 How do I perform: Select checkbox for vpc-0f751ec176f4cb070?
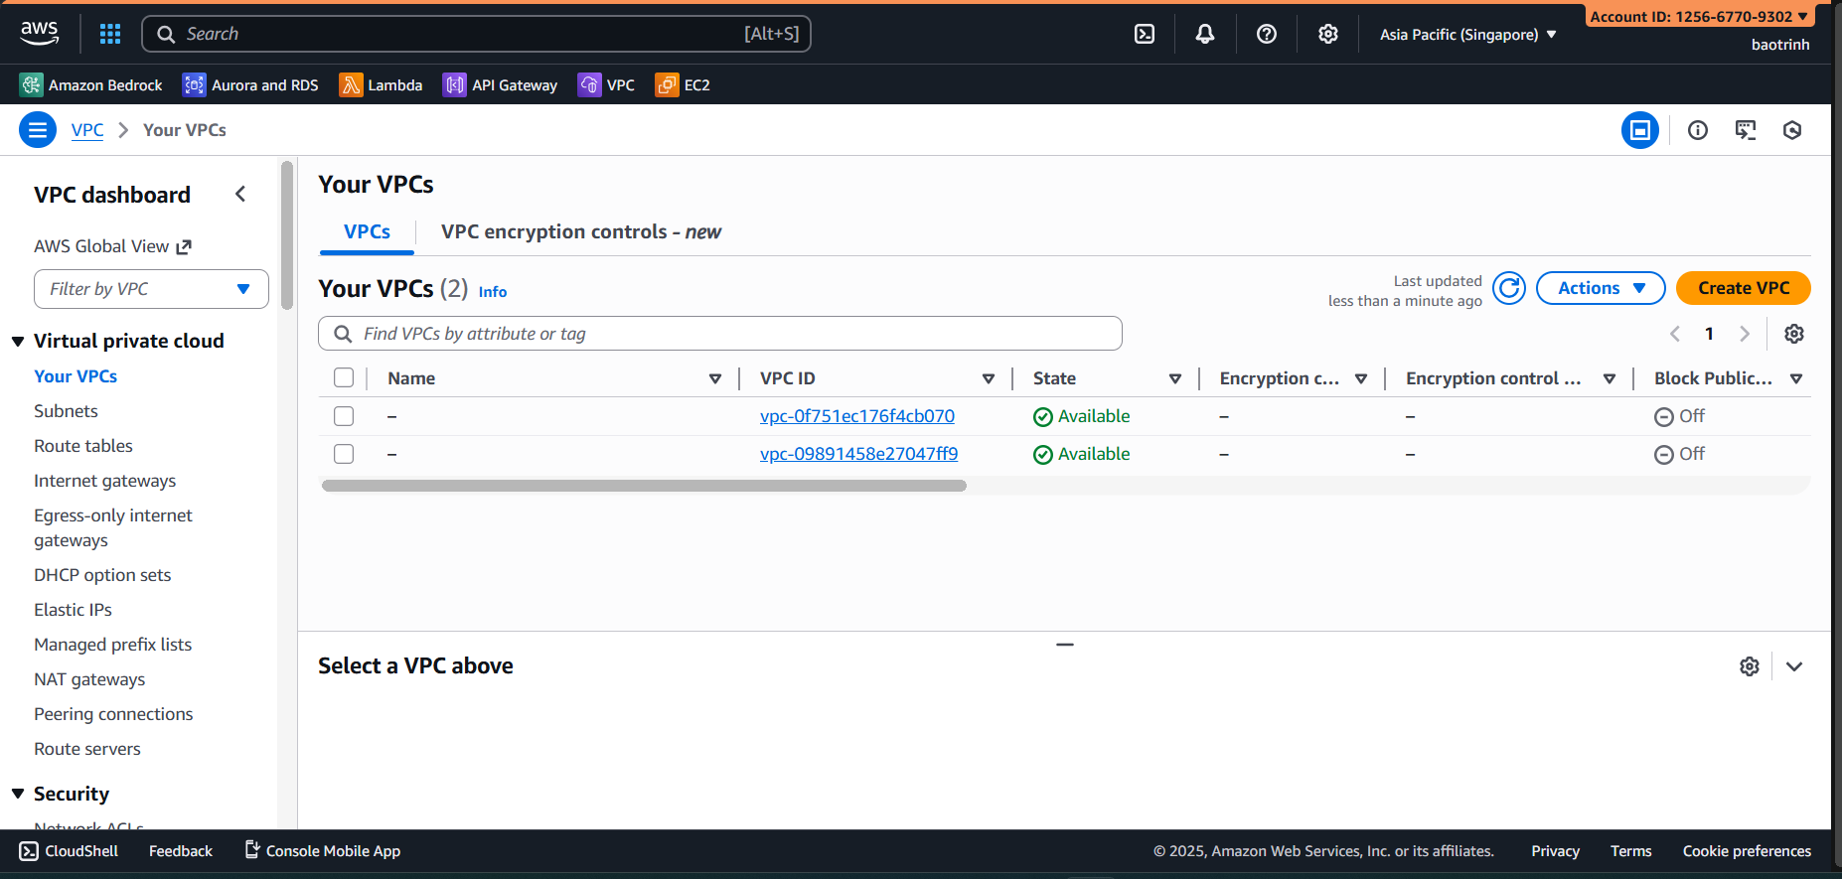point(344,416)
